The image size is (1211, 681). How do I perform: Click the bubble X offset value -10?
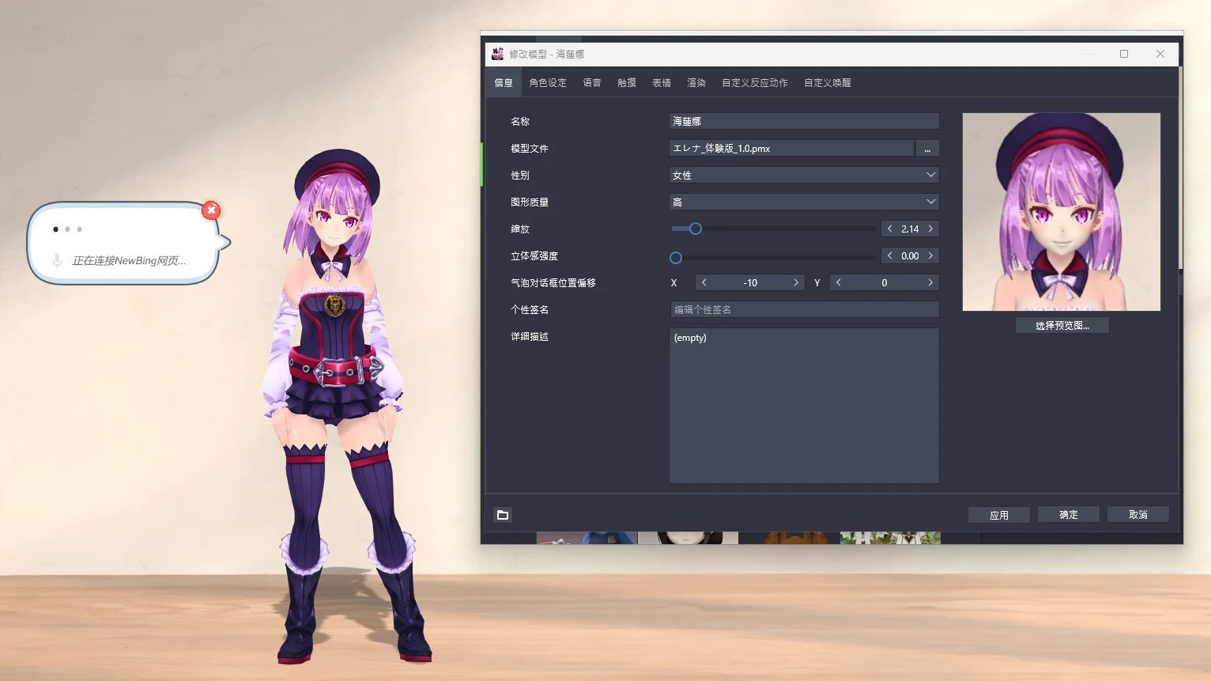[750, 283]
